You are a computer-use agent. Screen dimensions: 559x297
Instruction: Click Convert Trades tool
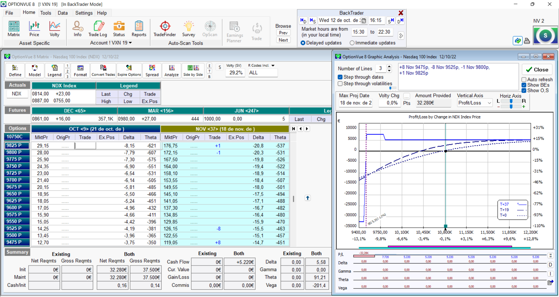[x=103, y=70]
